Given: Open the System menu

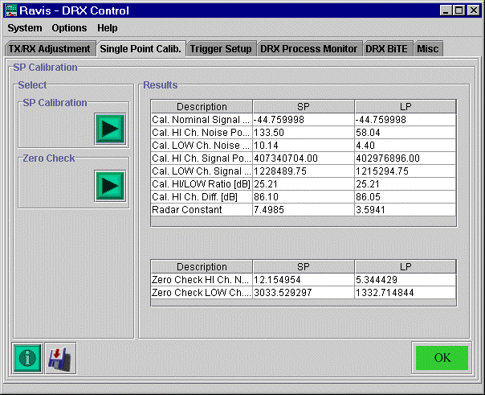Looking at the screenshot, I should (25, 28).
